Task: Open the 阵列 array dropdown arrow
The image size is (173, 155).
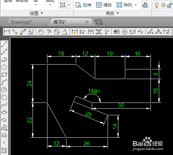Action: coord(136,5)
